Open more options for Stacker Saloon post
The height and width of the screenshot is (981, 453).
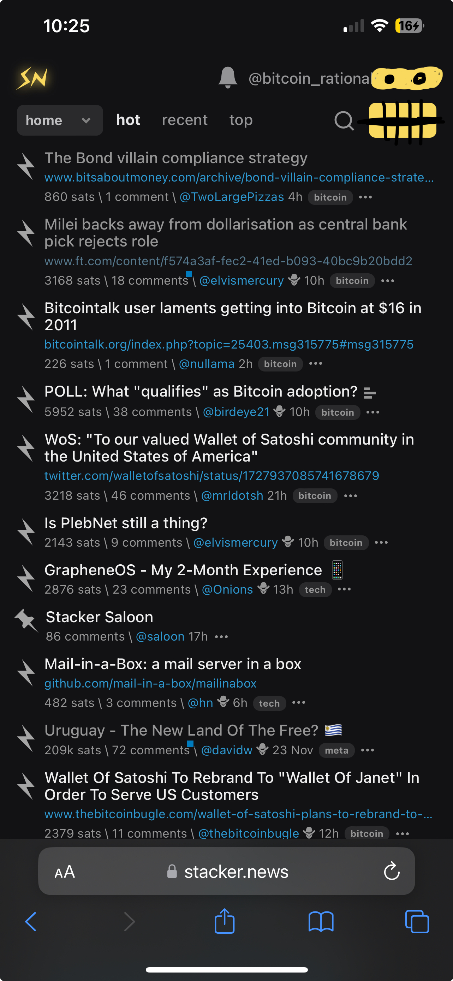pyautogui.click(x=221, y=636)
